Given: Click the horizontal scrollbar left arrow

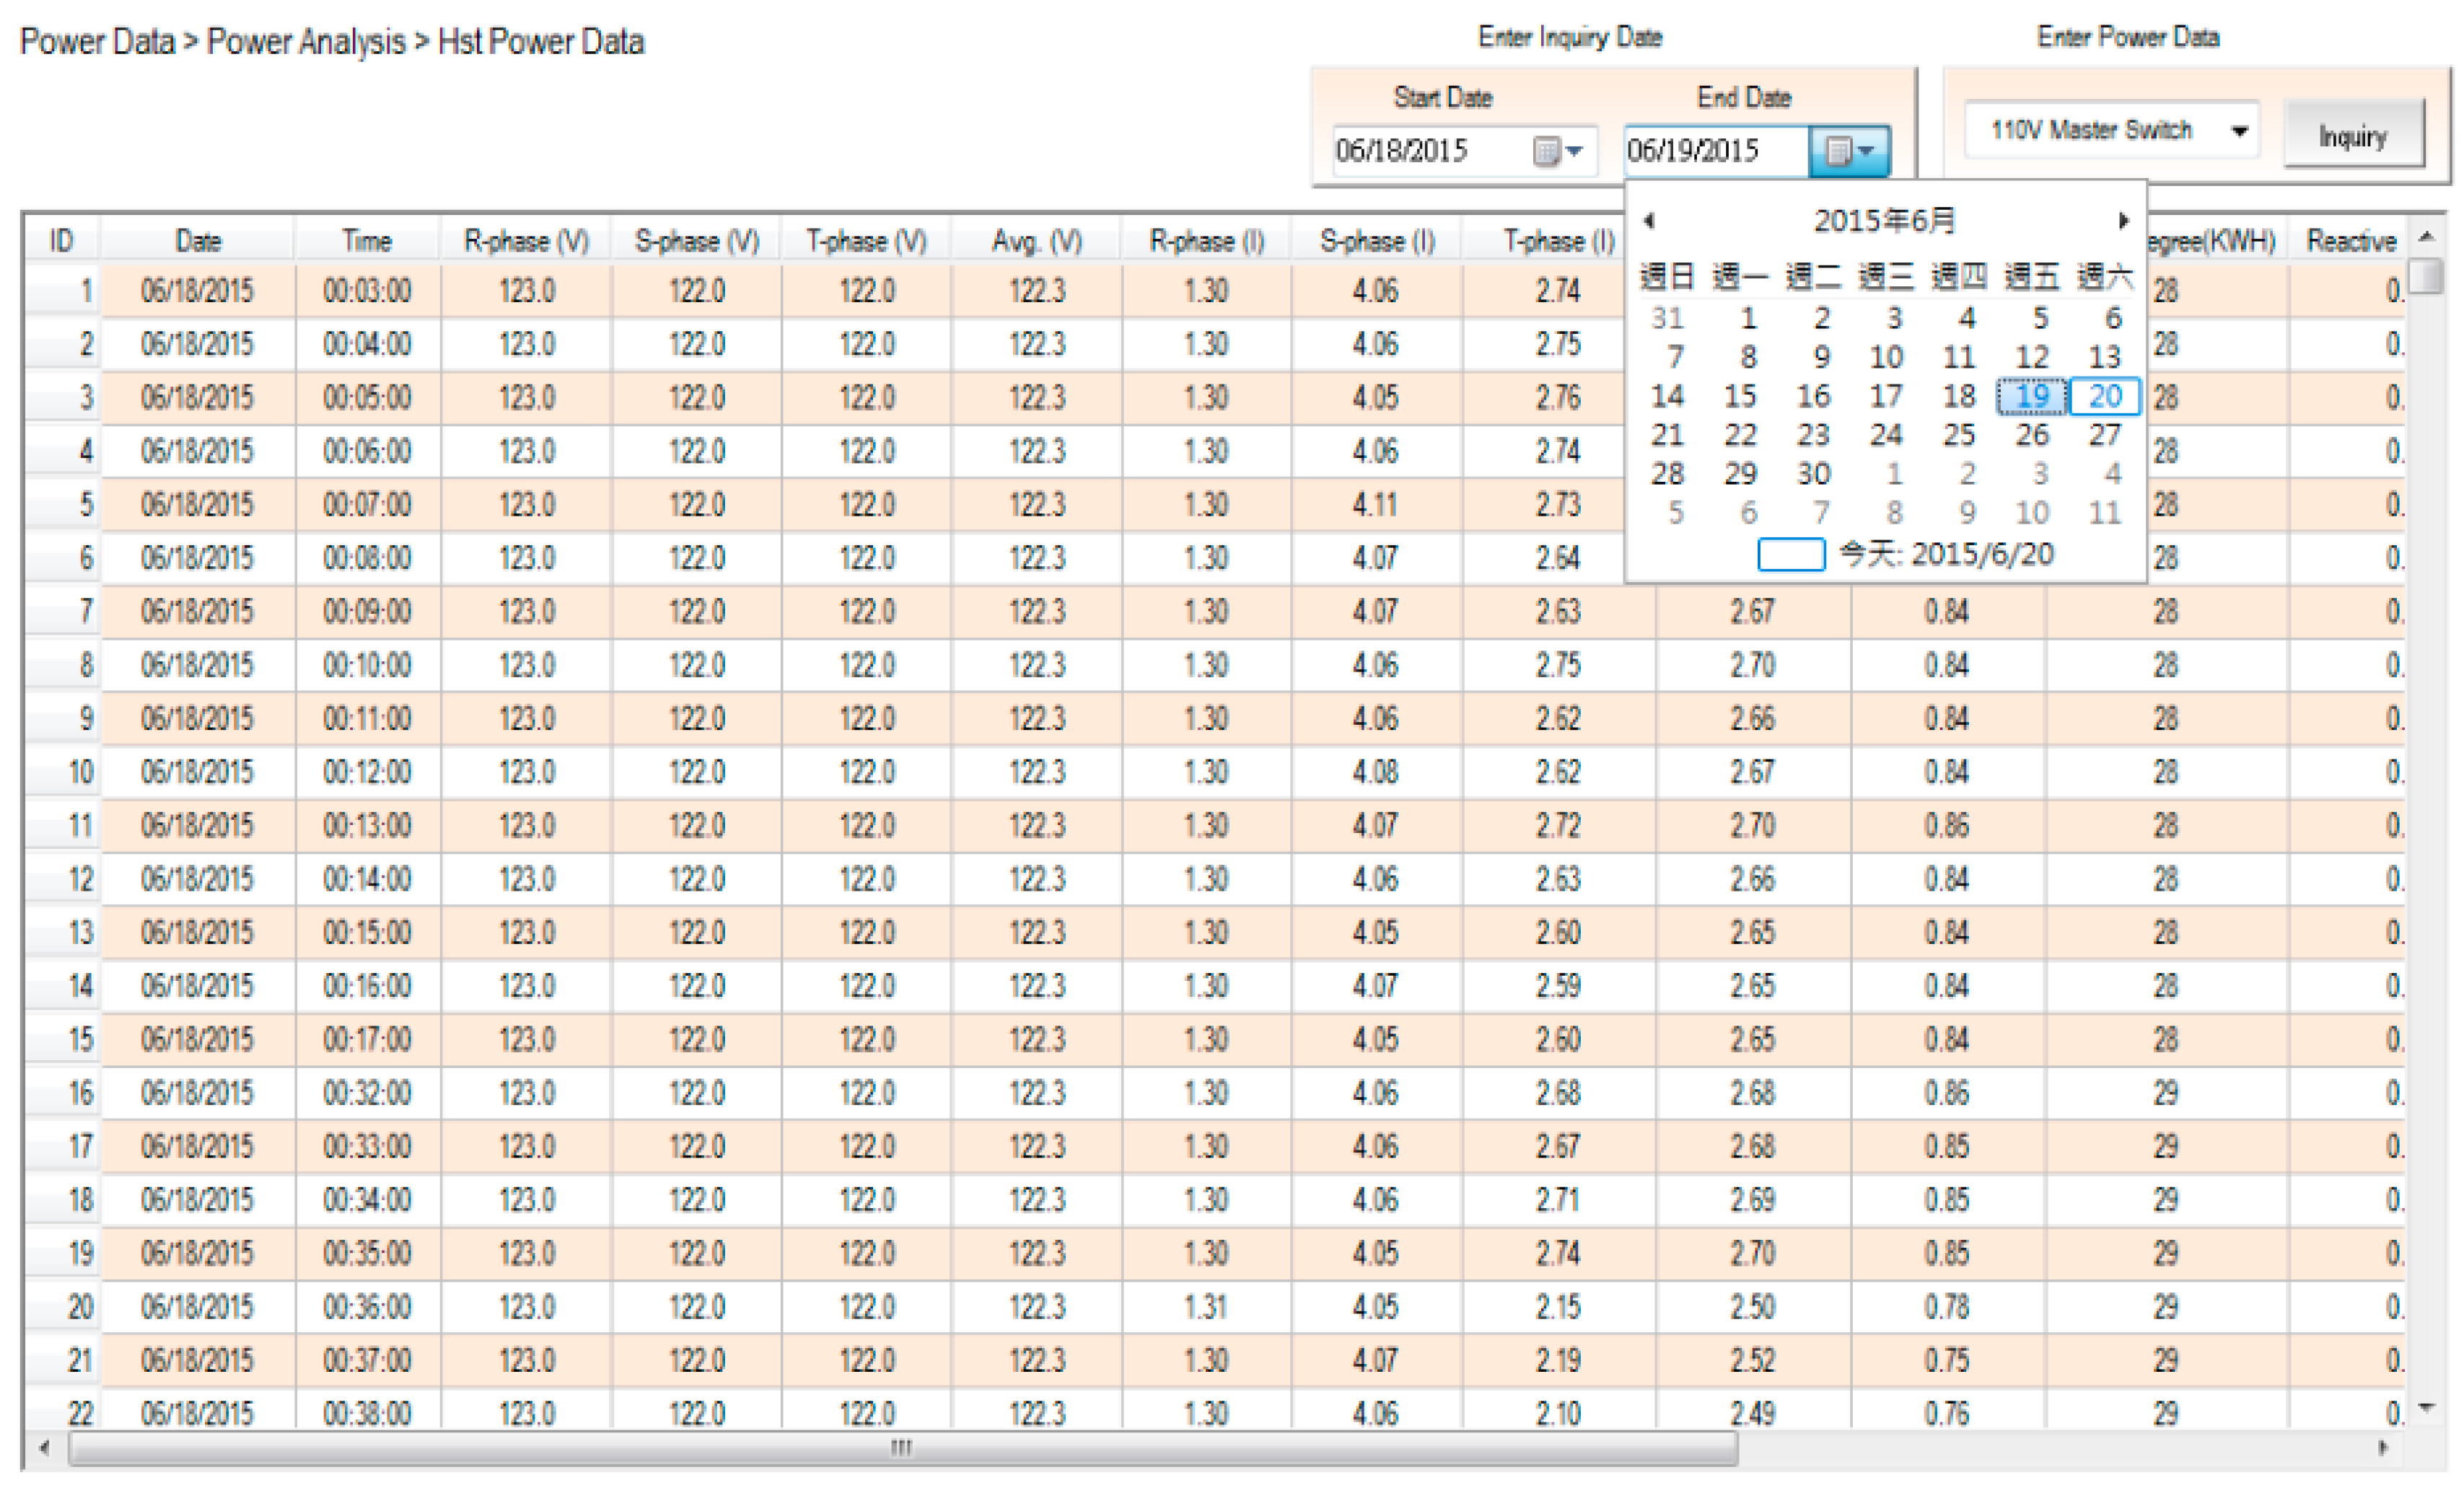Looking at the screenshot, I should (44, 1447).
